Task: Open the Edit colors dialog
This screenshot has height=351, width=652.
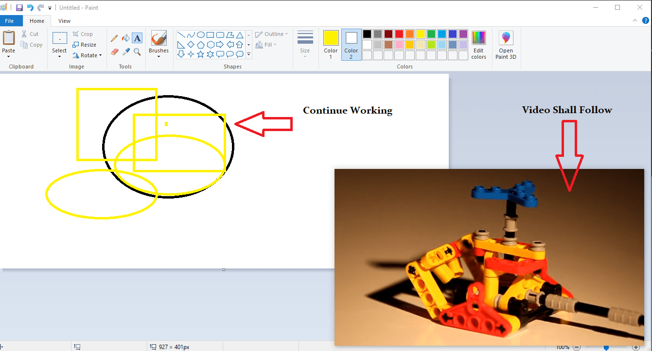Action: [478, 45]
